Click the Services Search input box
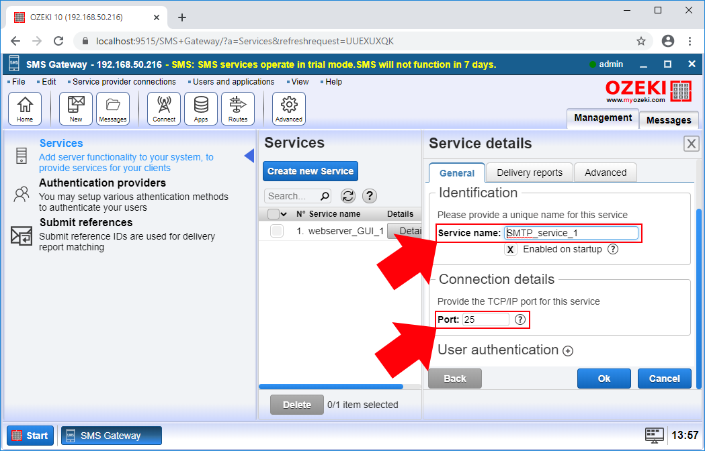This screenshot has width=705, height=451. 298,196
